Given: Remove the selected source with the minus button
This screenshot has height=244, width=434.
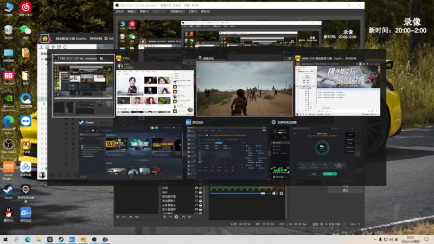Looking at the screenshot, I should coord(170,217).
